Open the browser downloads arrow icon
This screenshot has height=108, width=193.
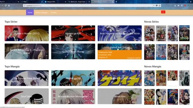click(175, 6)
